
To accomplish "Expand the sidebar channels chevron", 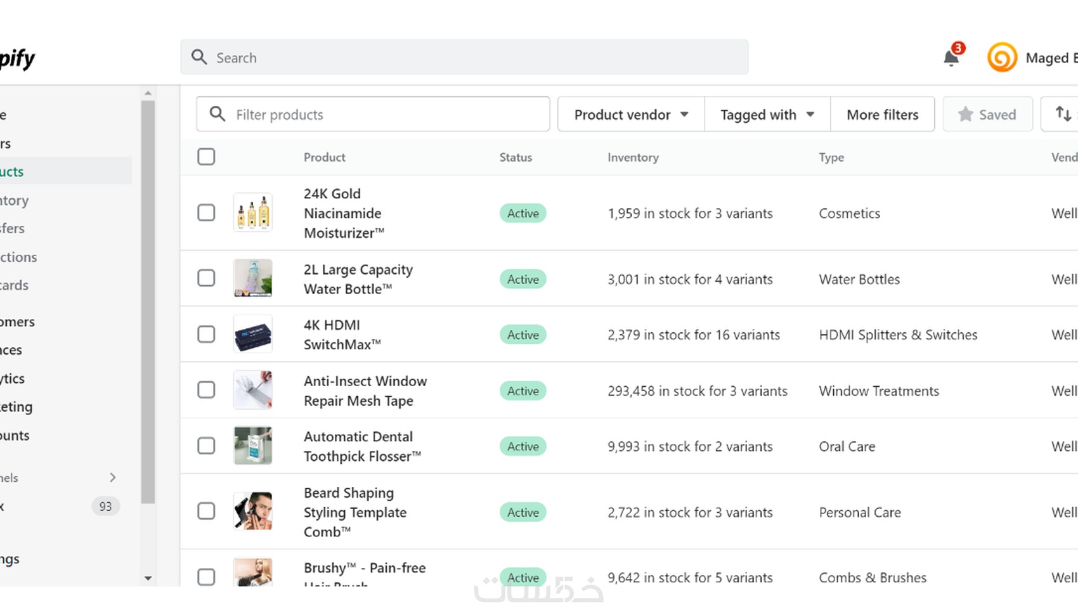I will (113, 477).
